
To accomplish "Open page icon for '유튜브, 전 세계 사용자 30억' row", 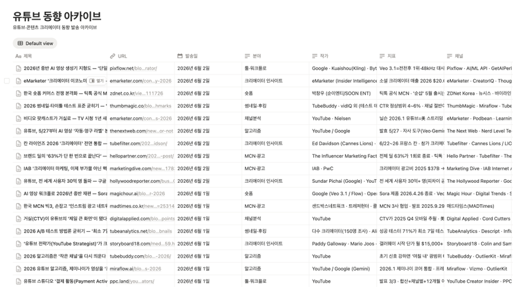I will (x=19, y=181).
